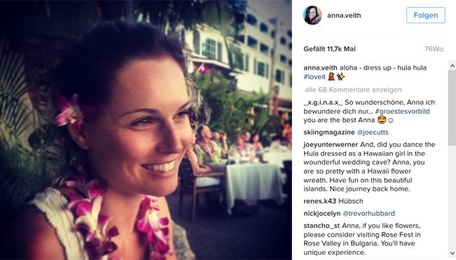Visit the stancho_st commenter profile

coord(322,226)
